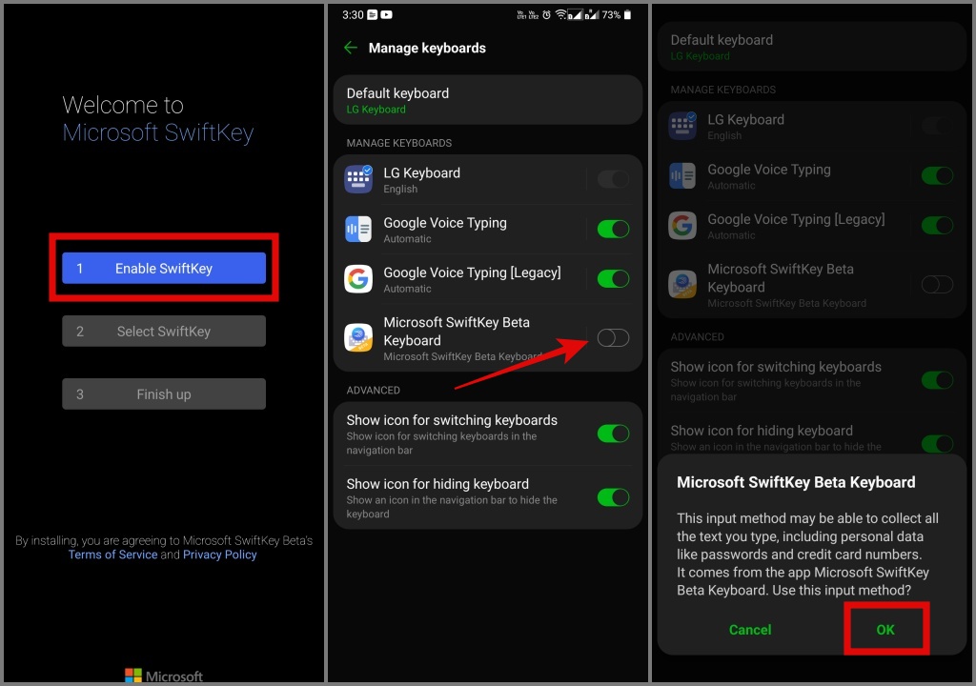The image size is (976, 686).
Task: Click the battery icon in status bar
Action: pos(627,14)
